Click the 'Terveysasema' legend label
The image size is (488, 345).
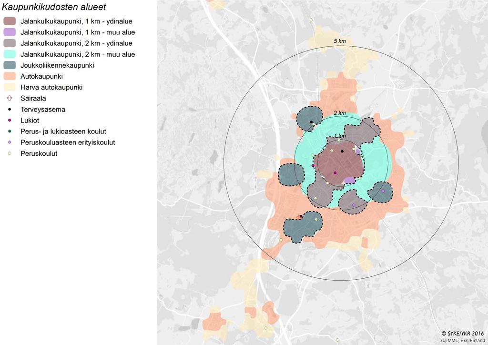[x=43, y=110]
